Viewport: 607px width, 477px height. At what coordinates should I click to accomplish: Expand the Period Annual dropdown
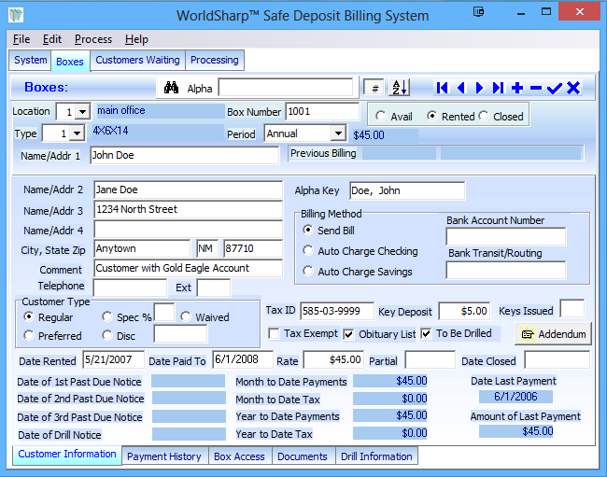[337, 134]
